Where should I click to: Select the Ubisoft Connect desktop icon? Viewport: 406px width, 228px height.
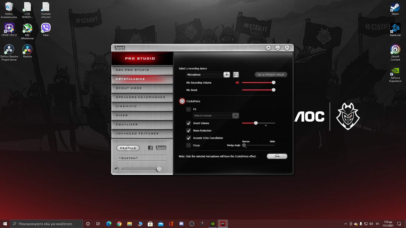[395, 53]
